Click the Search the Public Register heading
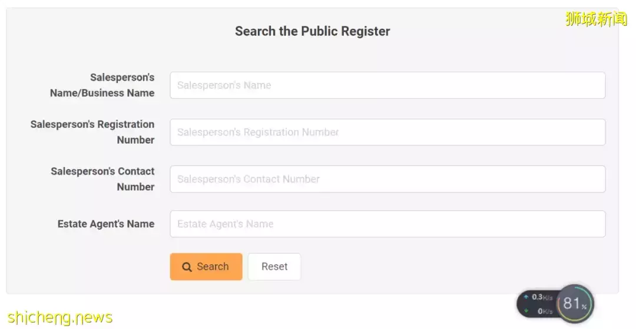This screenshot has height=329, width=636. [312, 31]
